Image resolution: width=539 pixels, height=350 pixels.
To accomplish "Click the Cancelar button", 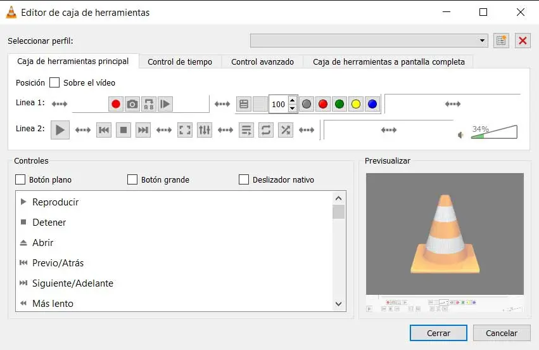I will click(x=502, y=333).
